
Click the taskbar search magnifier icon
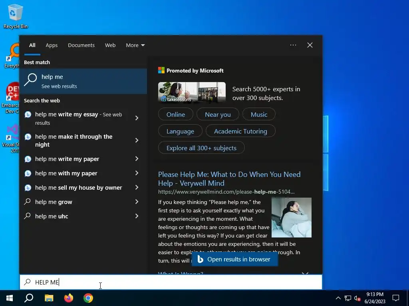29,298
